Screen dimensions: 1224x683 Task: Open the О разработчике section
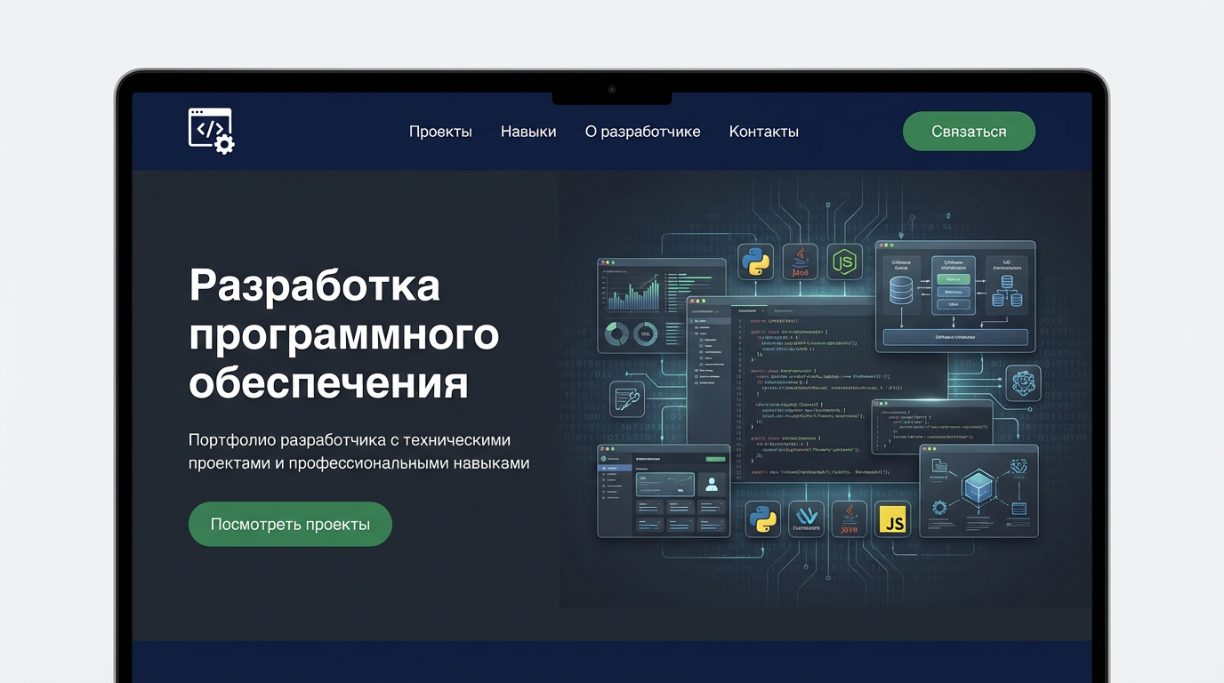pos(642,131)
